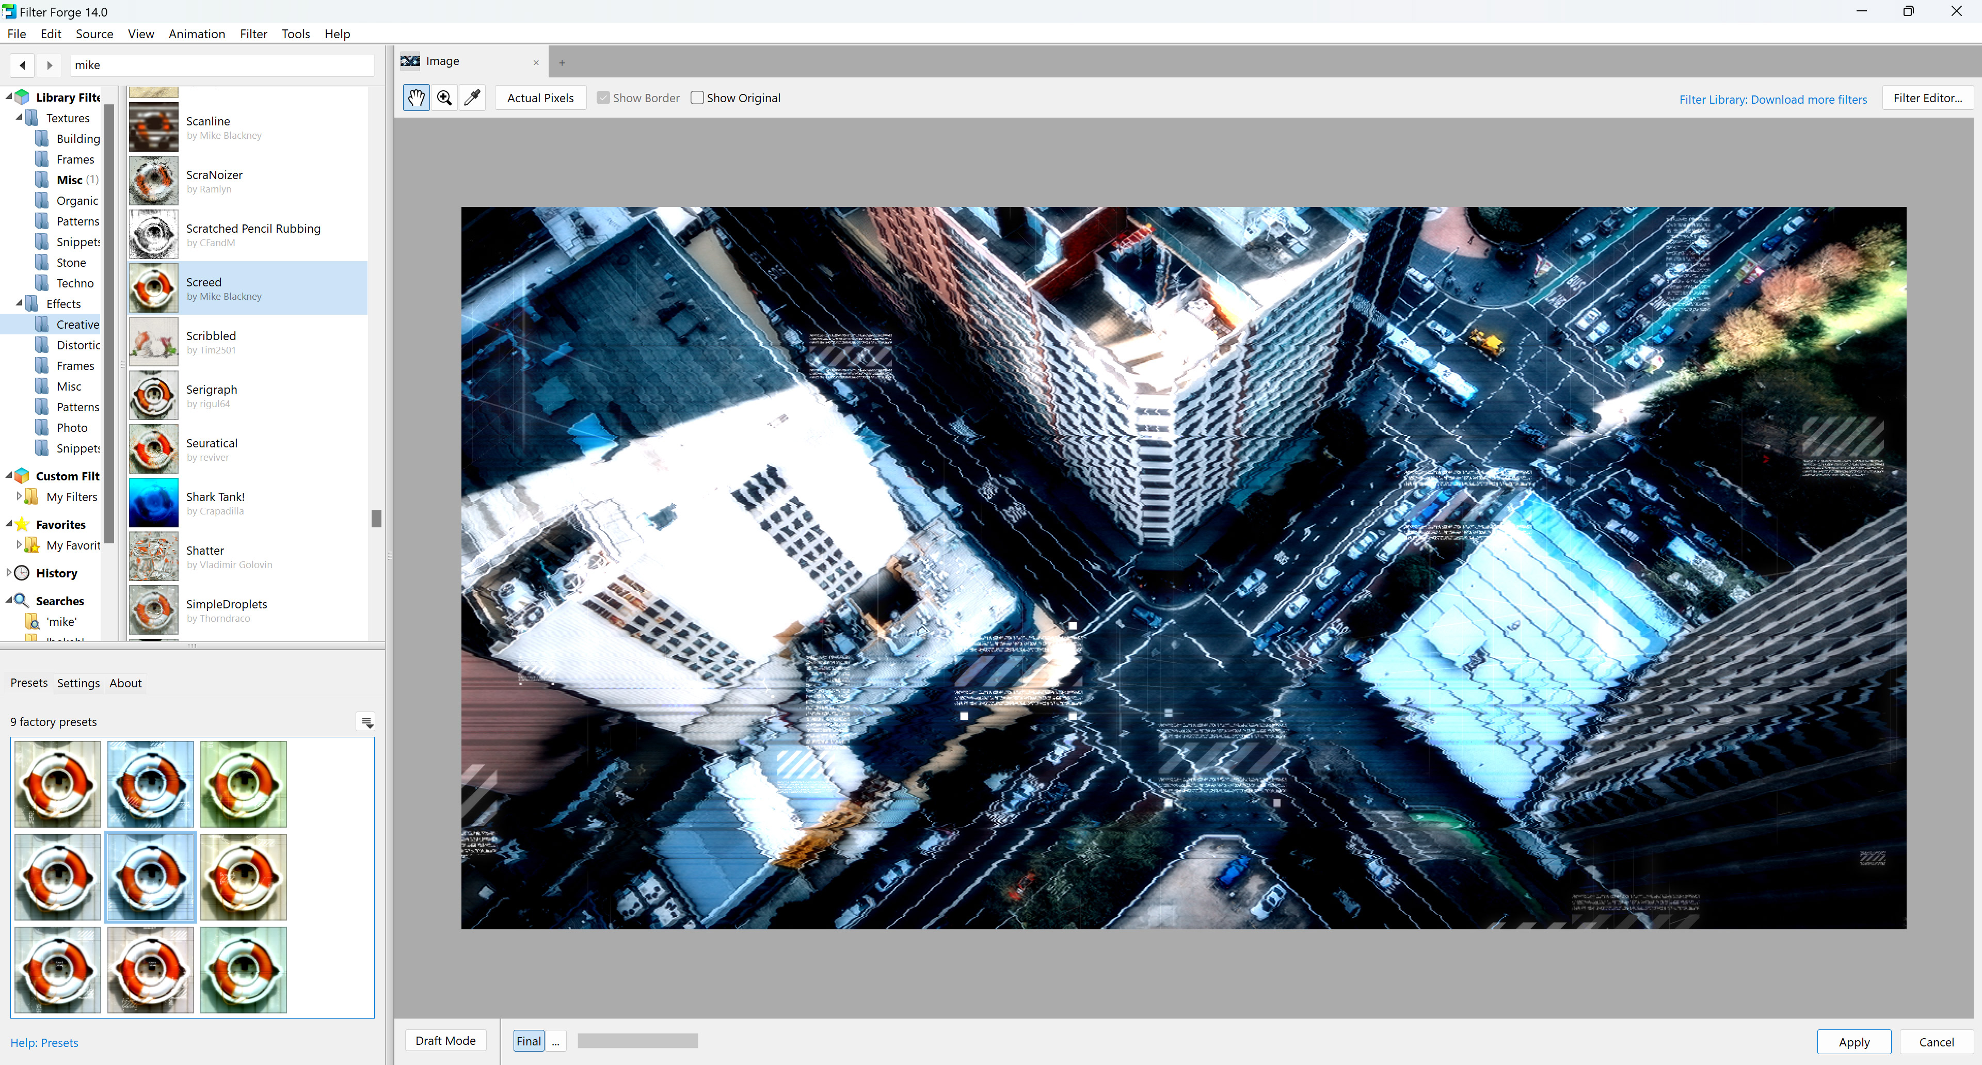Select the Shark Tank! filter thumbnail
1982x1065 pixels.
click(153, 503)
